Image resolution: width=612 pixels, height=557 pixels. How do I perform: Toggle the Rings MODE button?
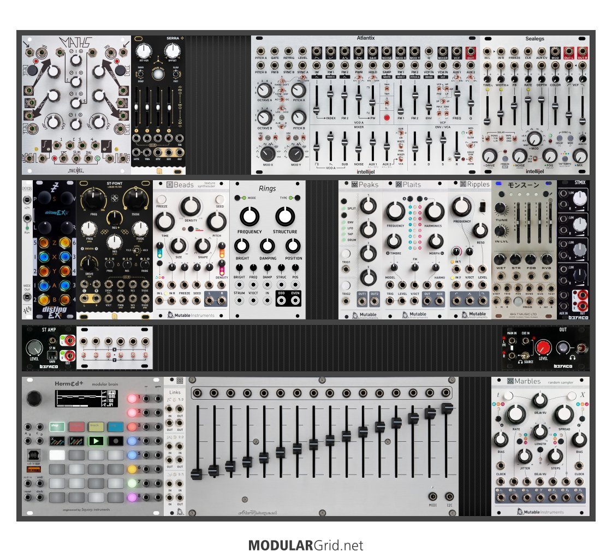[x=237, y=198]
